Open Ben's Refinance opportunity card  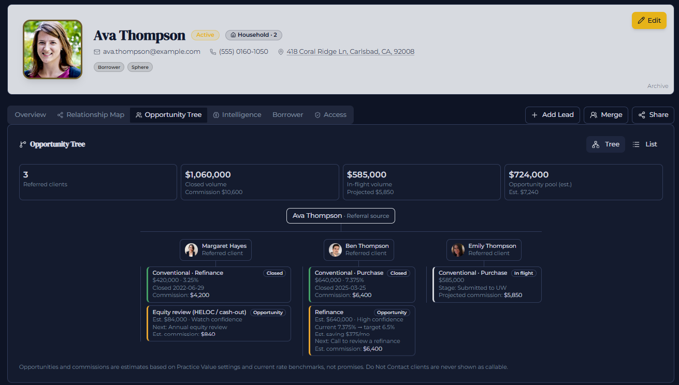[362, 331]
